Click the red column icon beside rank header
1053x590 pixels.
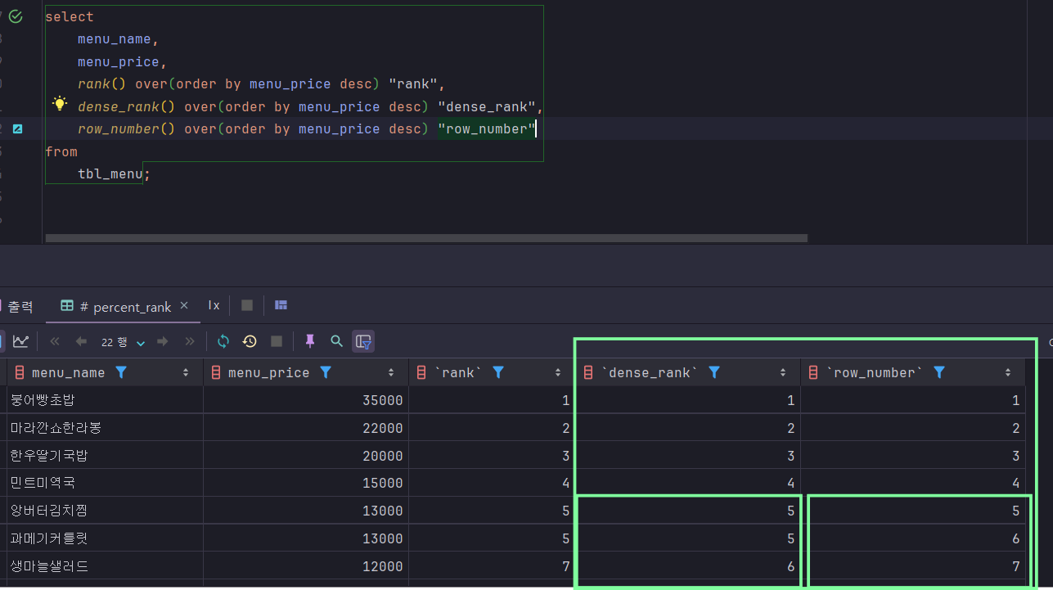click(421, 372)
